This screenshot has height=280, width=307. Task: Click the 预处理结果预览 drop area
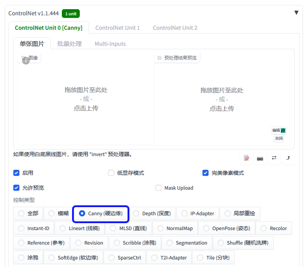222,99
